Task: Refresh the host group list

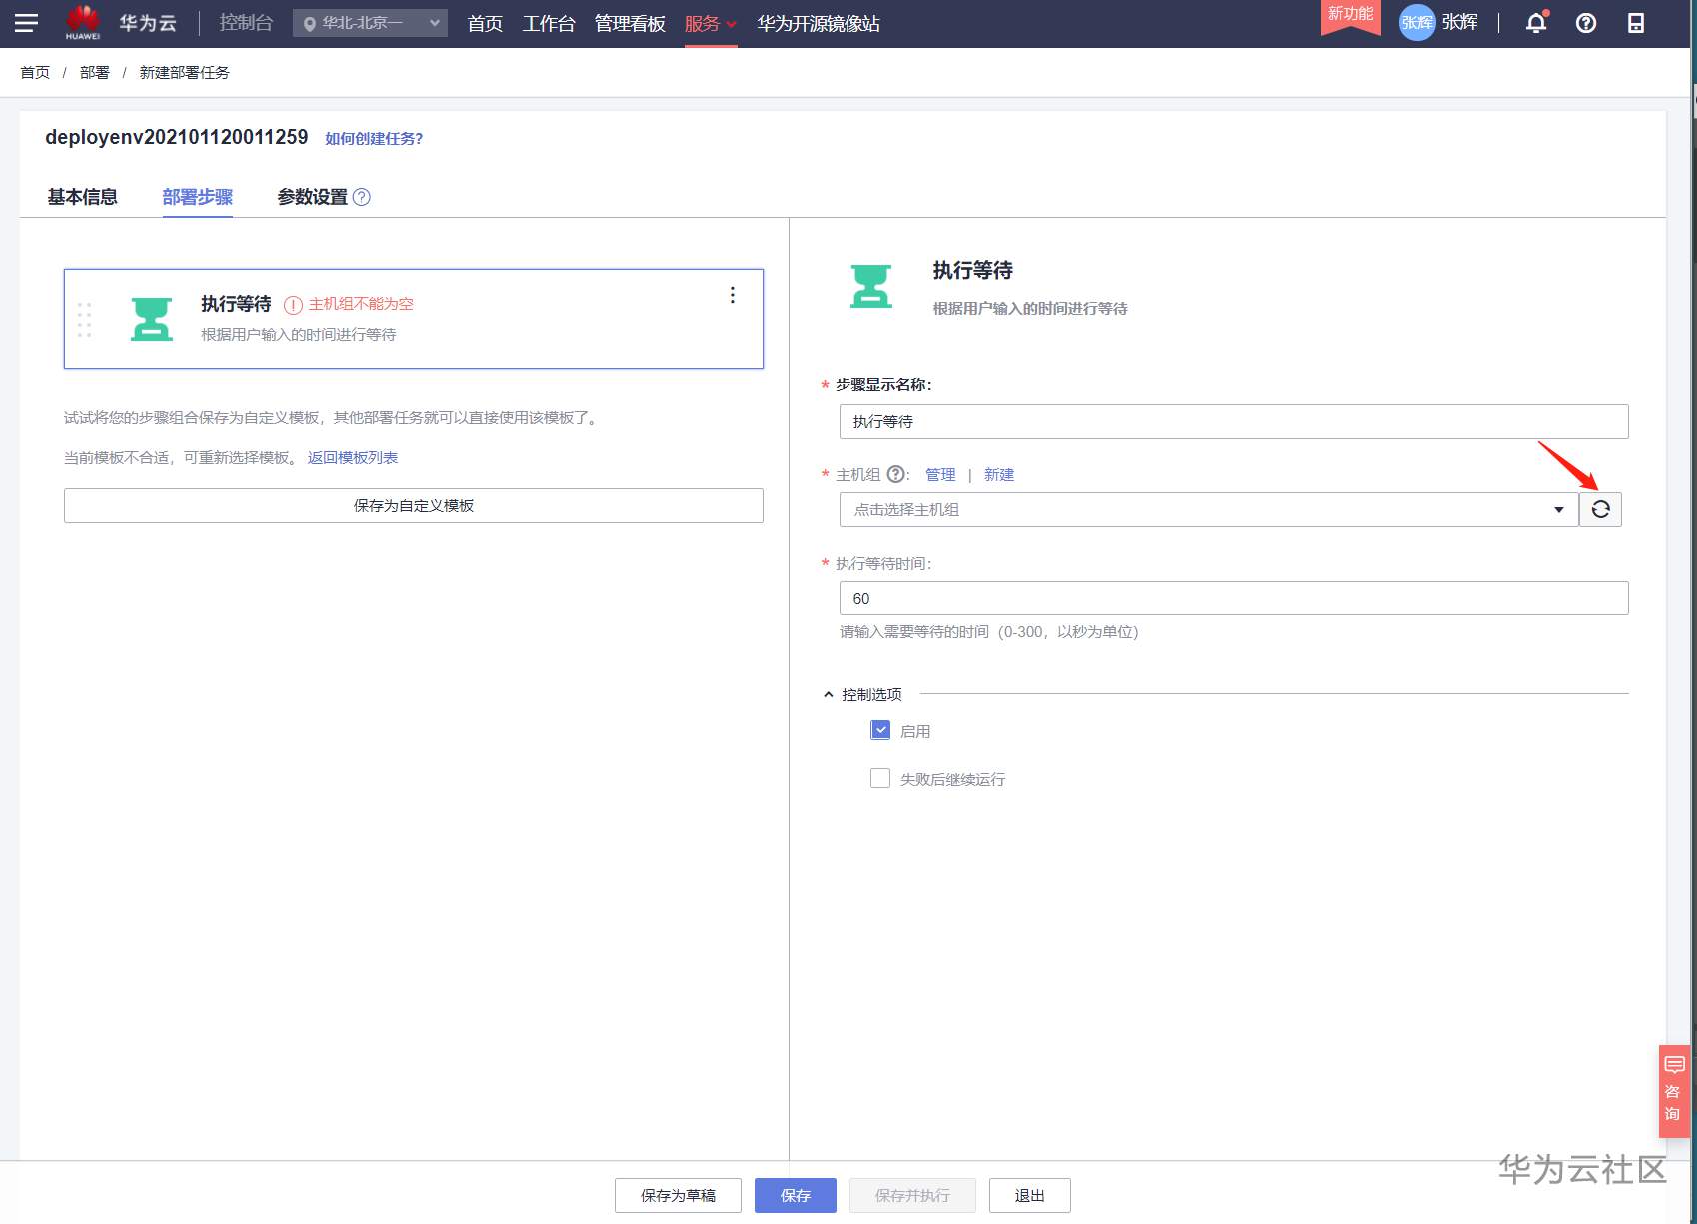Action: (1600, 509)
